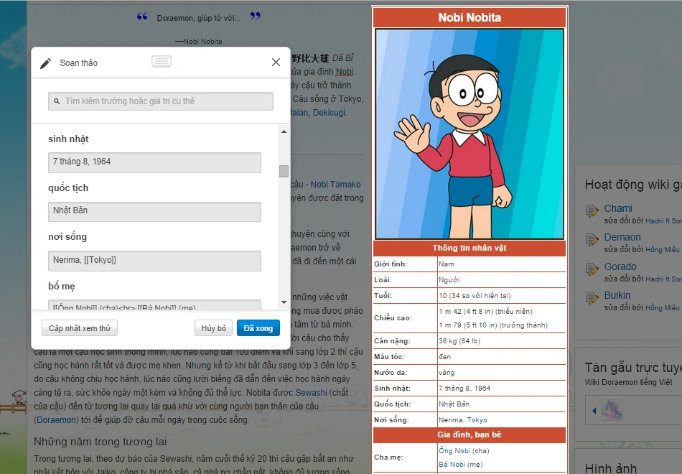This screenshot has height=474, width=682.
Task: Click the Cập nhật xem thử button
Action: 80,328
